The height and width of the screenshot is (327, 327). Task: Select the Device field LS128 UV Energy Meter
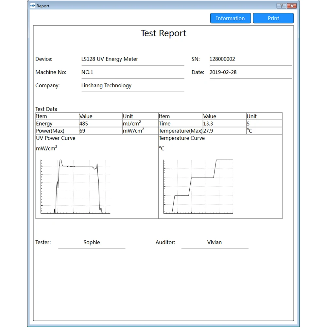coord(132,59)
